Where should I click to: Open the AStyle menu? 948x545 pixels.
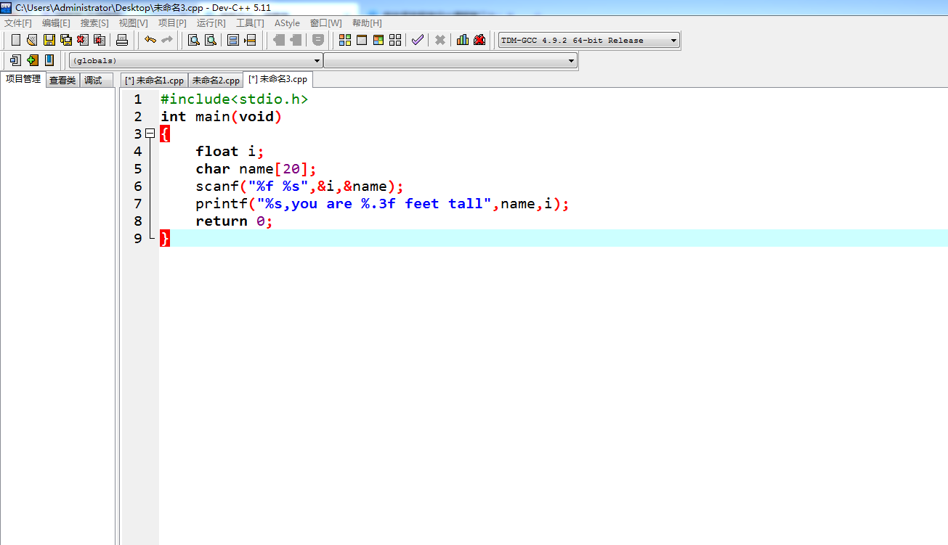(x=287, y=23)
